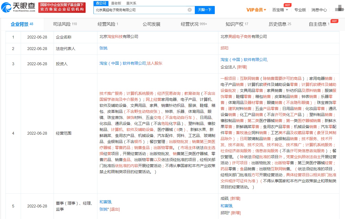
Task: Open 消息中心
Action: 319,10
